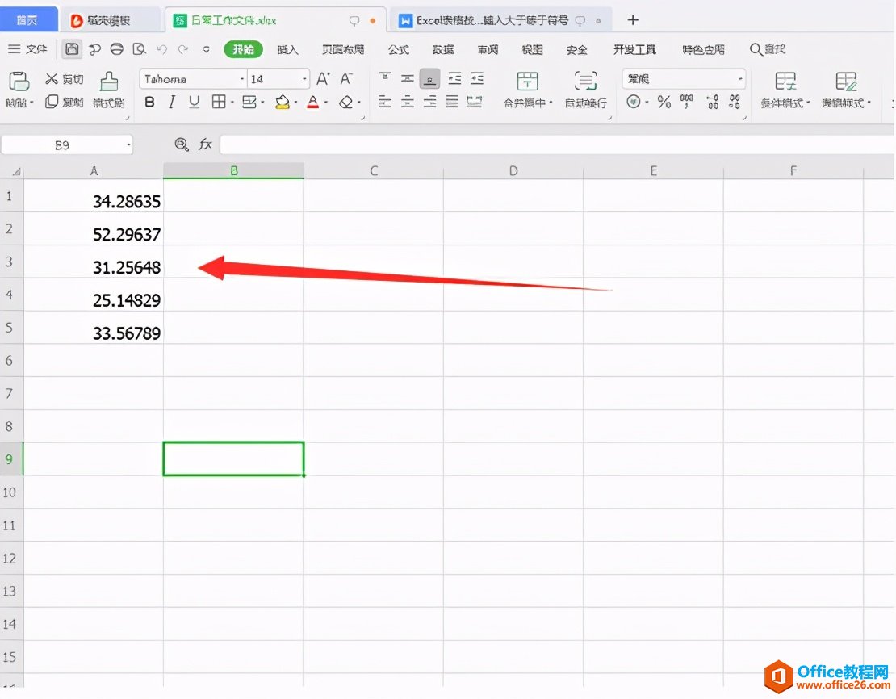
Task: Apply cell borders icon
Action: (218, 103)
